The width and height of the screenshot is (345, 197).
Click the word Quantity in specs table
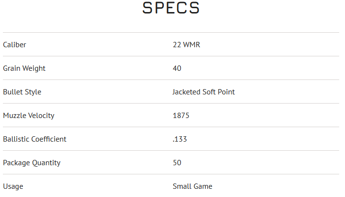tap(46, 163)
